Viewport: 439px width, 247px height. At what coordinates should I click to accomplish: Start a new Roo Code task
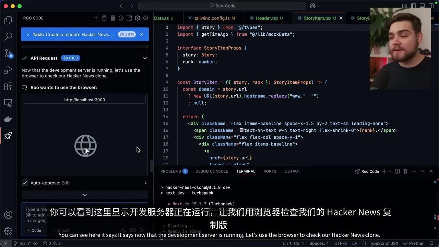coord(96,18)
